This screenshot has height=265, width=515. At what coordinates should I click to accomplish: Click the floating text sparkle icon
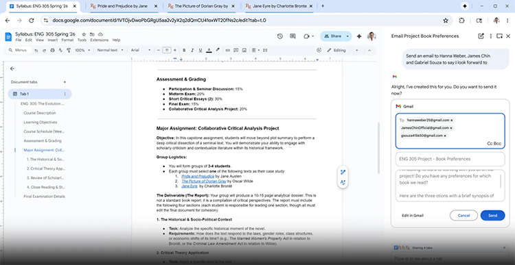click(x=343, y=182)
